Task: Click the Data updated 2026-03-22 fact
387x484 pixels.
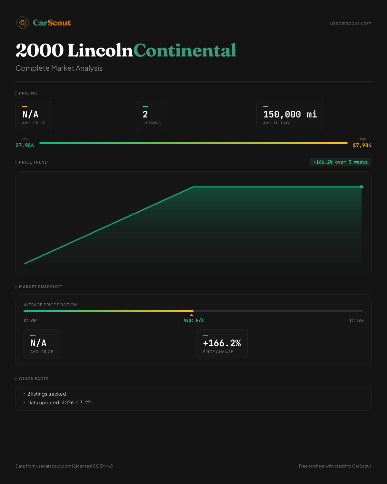Action: (x=59, y=403)
